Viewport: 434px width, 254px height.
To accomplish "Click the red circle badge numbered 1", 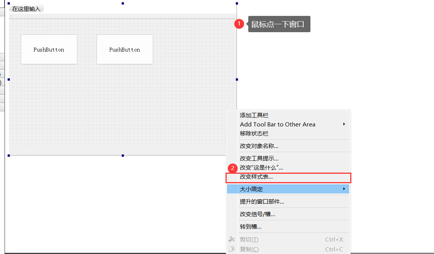I will pos(239,23).
